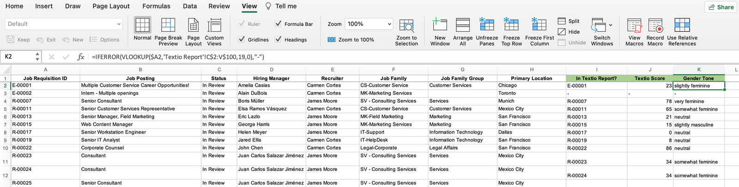This screenshot has width=739, height=187.
Task: Expand the zoom percentage dropdown
Action: 389,24
